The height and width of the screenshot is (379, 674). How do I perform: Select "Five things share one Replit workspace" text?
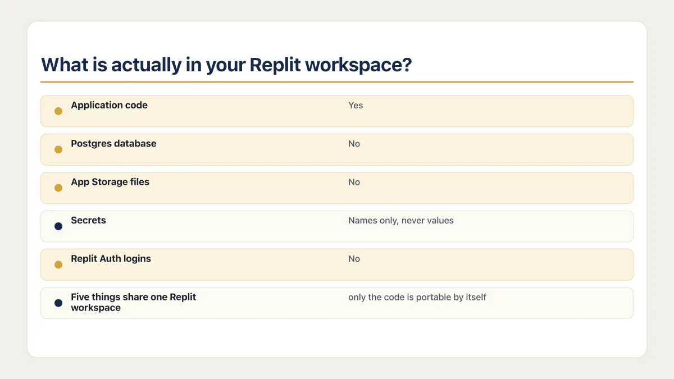pyautogui.click(x=133, y=302)
